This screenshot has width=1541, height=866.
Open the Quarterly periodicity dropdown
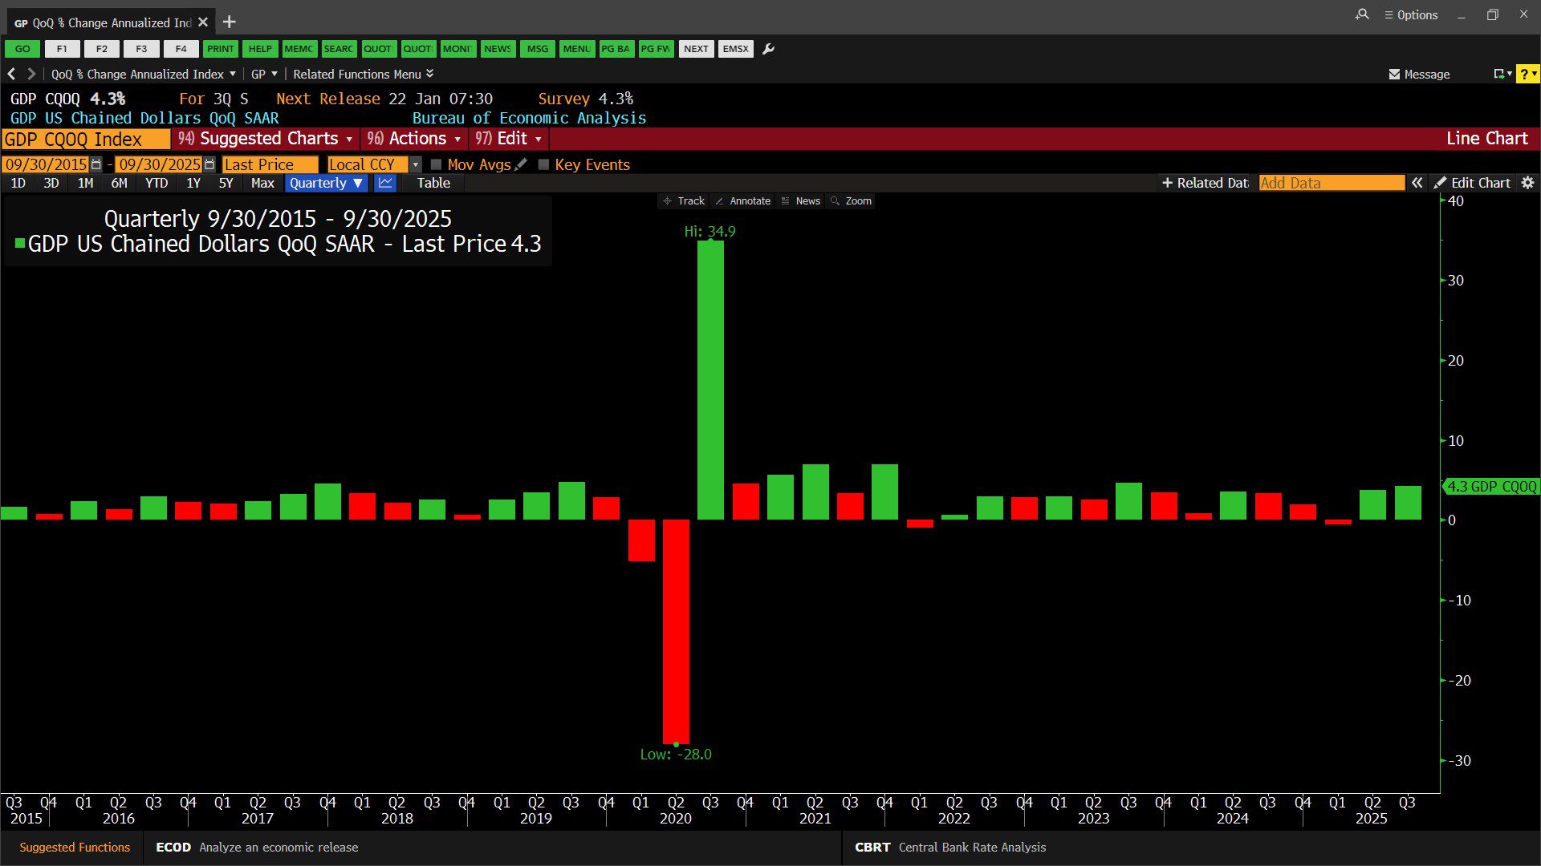click(x=326, y=183)
